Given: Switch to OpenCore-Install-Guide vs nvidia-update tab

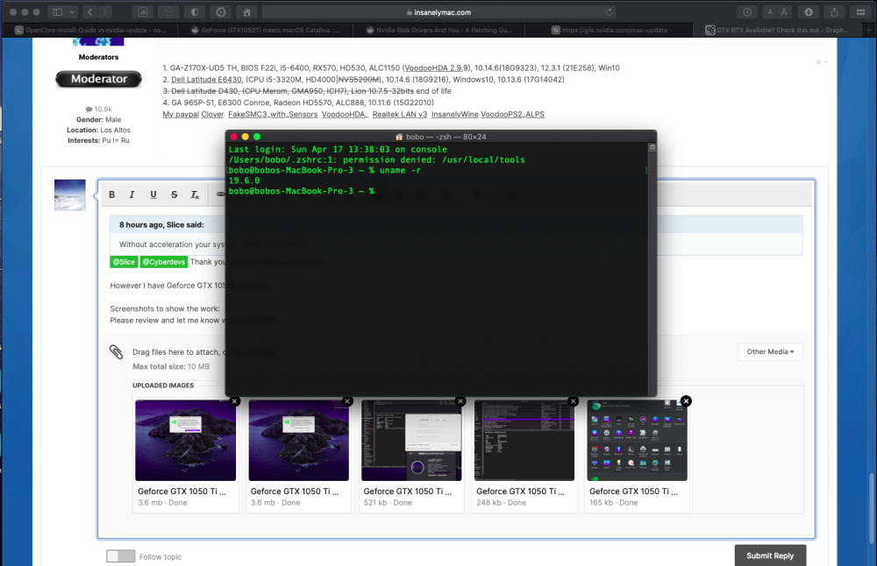Looking at the screenshot, I should 90,30.
